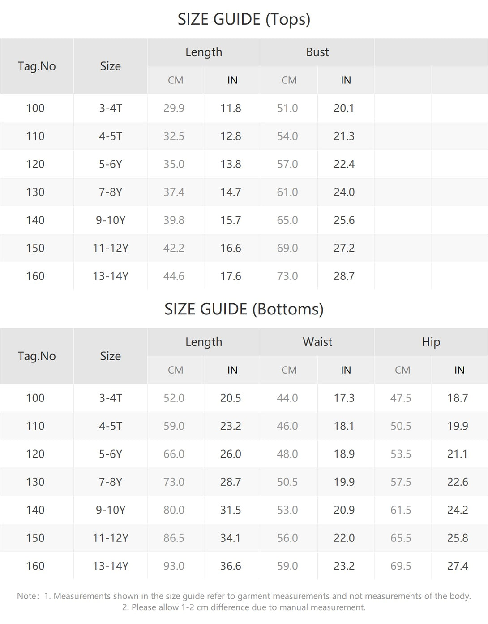Click the measurement note at the bottom
This screenshot has height=624, width=488.
[x=244, y=602]
